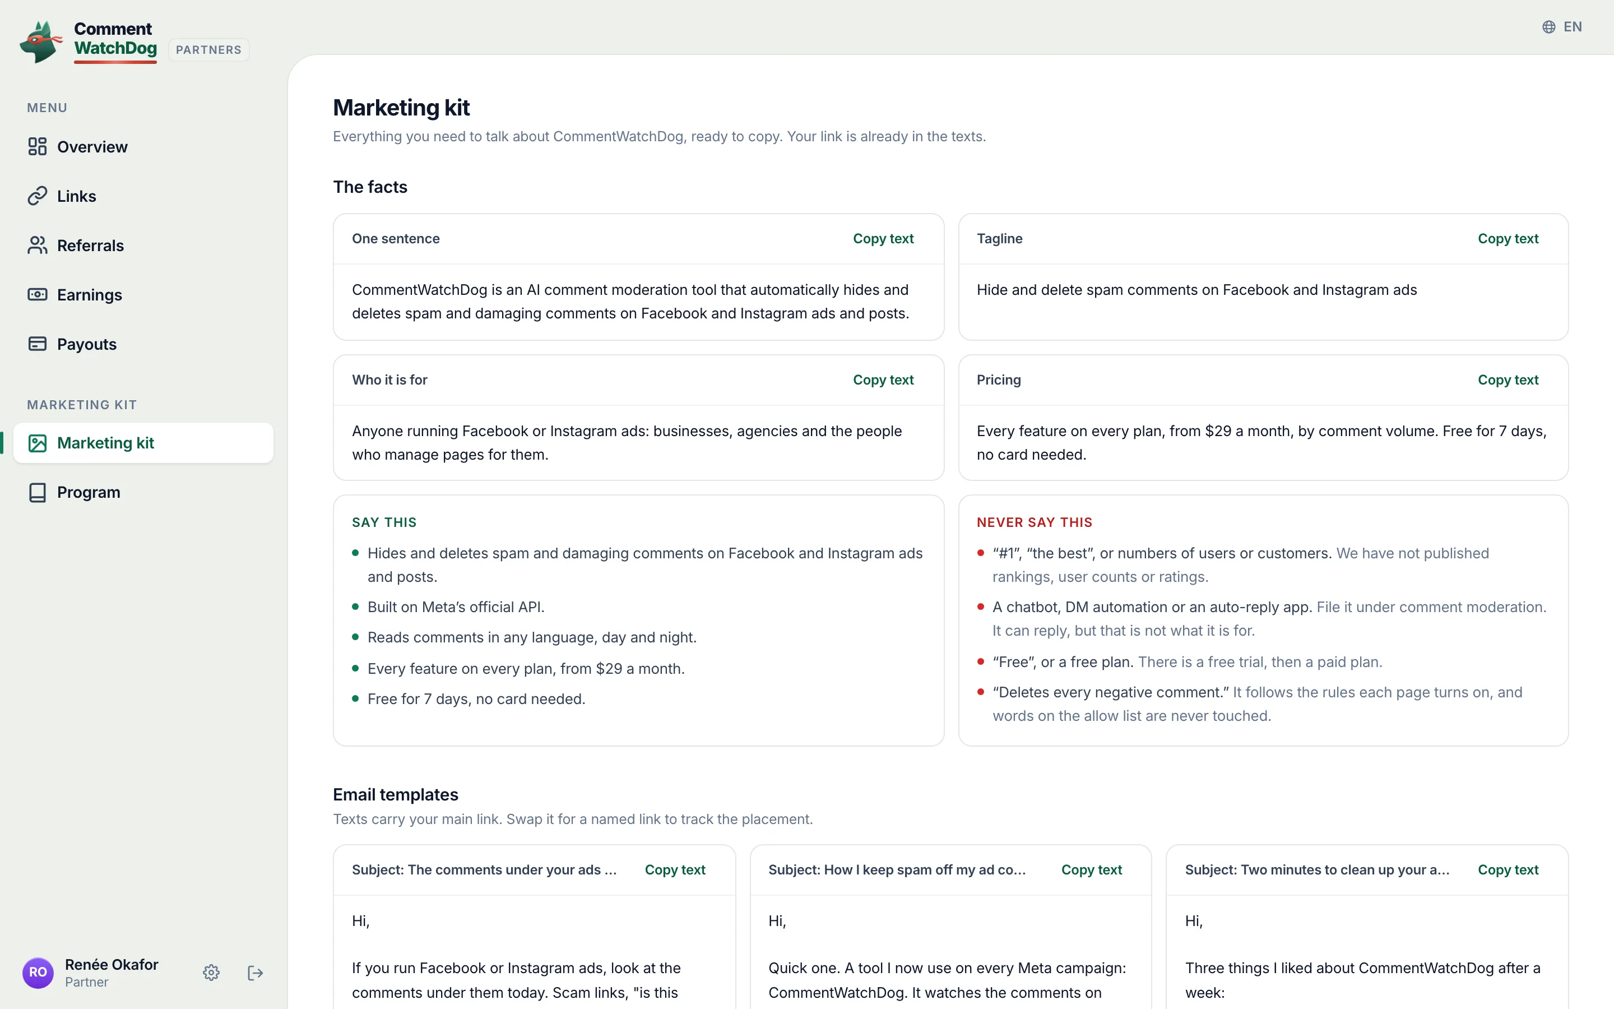
Task: Navigate to Earnings
Action: pos(143,295)
